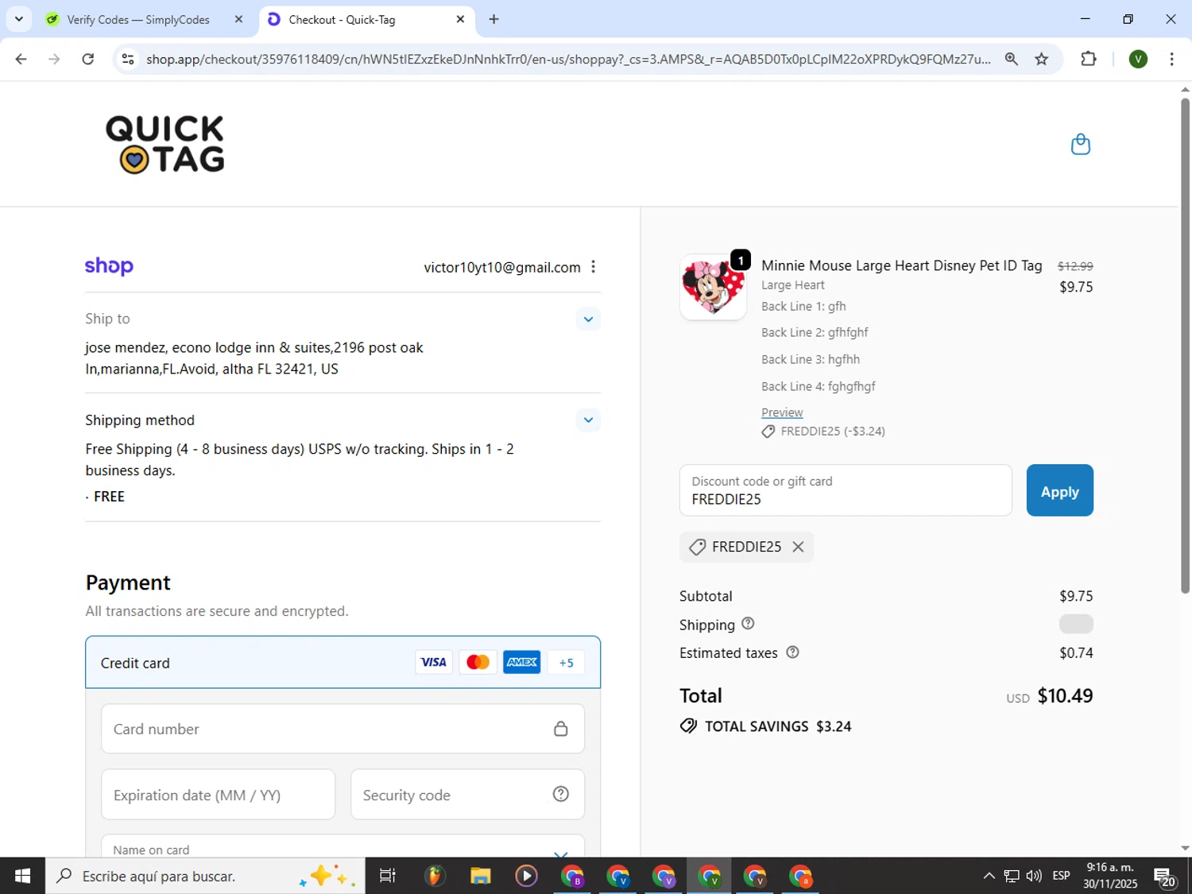Reload the checkout page

click(x=88, y=59)
